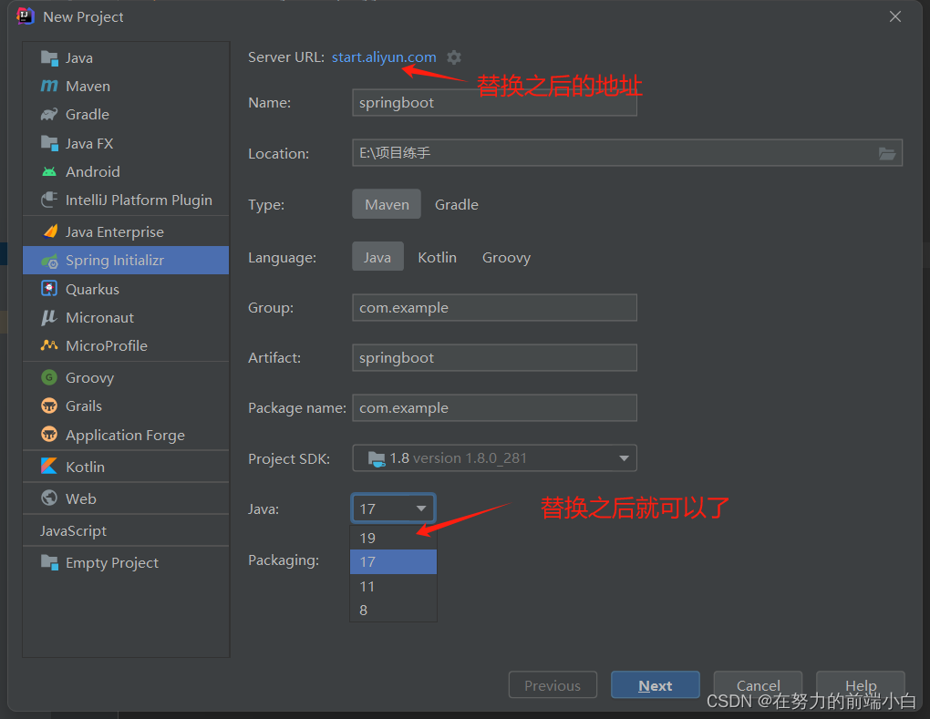Select JavaScript in the sidebar
930x719 pixels.
pyautogui.click(x=126, y=530)
